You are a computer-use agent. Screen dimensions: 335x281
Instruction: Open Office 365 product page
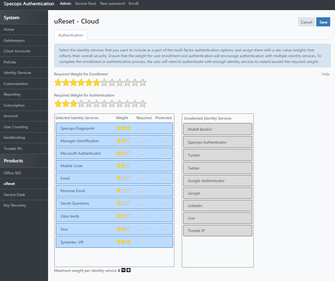24,173
